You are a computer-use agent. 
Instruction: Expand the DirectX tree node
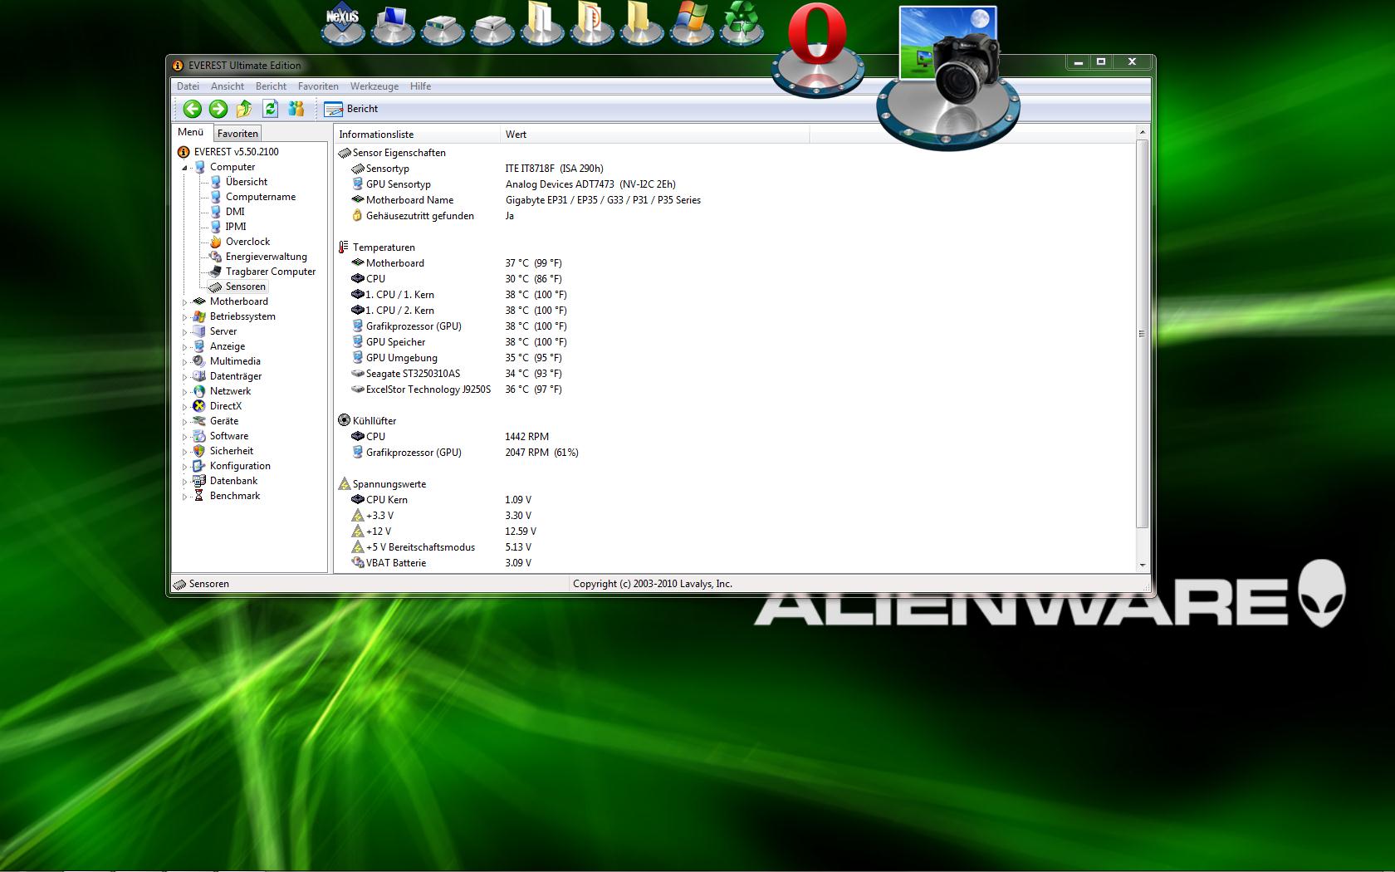pos(184,407)
